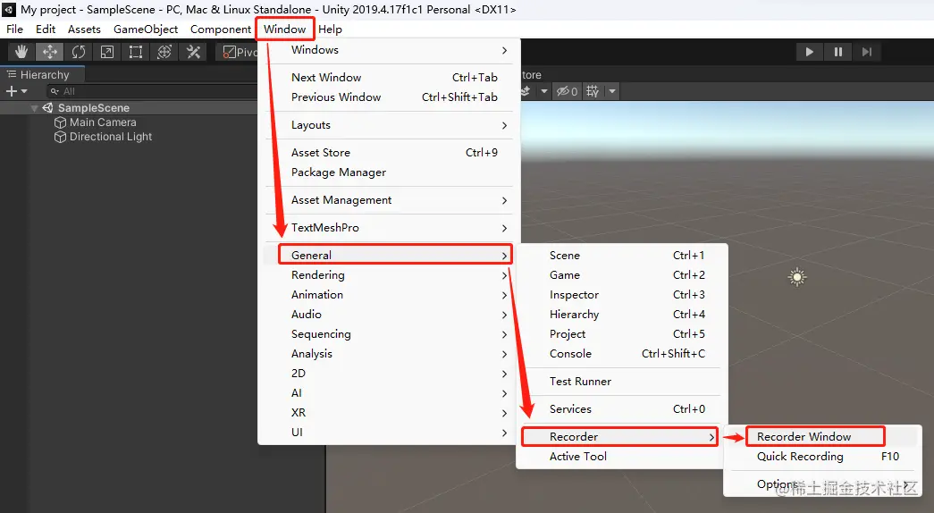The width and height of the screenshot is (934, 513).
Task: Open the grid settings dropdown arrow
Action: 611,91
